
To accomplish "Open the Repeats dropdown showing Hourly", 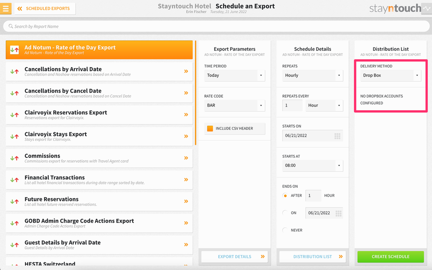I will click(x=312, y=75).
